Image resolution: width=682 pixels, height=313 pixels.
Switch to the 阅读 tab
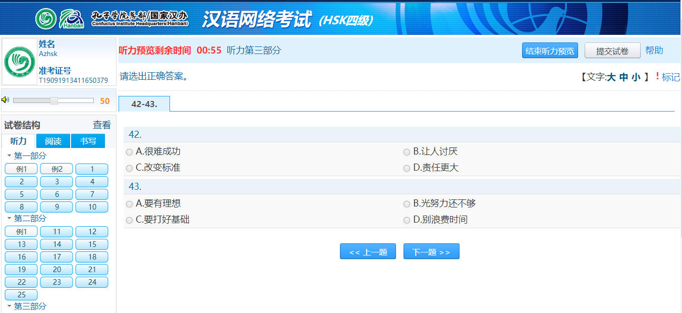(x=53, y=141)
